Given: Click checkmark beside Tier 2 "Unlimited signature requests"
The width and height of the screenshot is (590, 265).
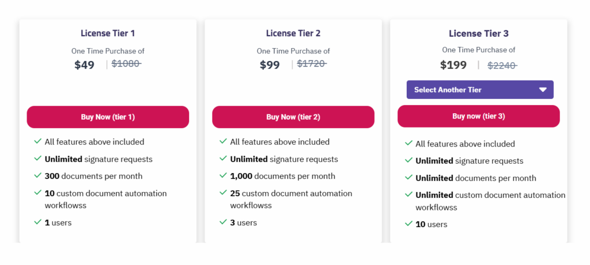Looking at the screenshot, I should click(x=223, y=159).
